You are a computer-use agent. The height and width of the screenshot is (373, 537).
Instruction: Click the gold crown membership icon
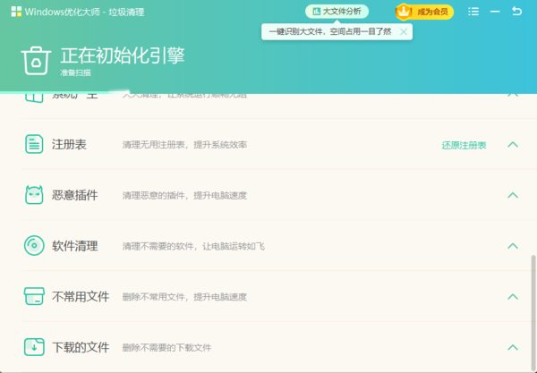402,12
